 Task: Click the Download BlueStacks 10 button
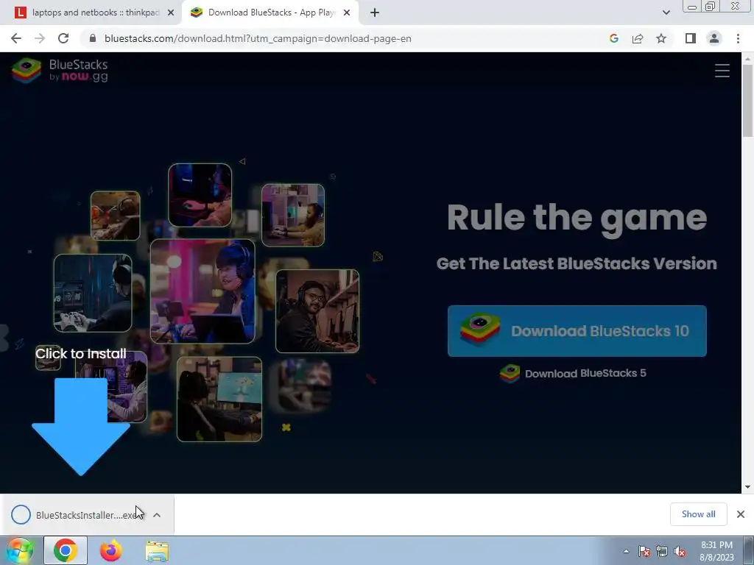tap(577, 331)
